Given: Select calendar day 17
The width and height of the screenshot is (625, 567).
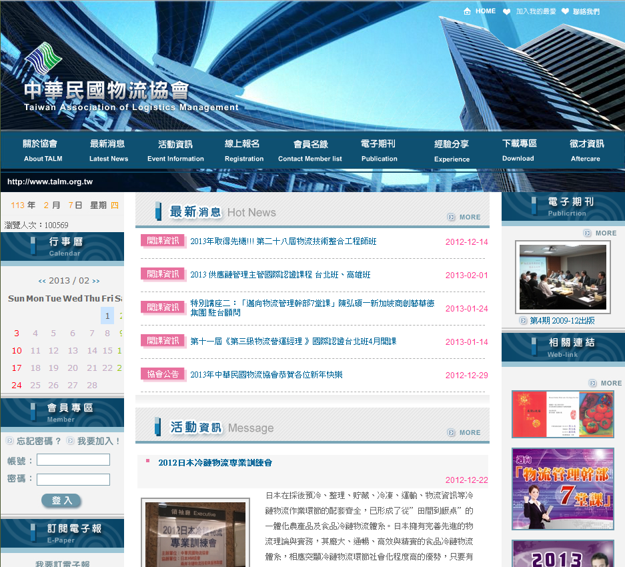Looking at the screenshot, I should coord(17,368).
